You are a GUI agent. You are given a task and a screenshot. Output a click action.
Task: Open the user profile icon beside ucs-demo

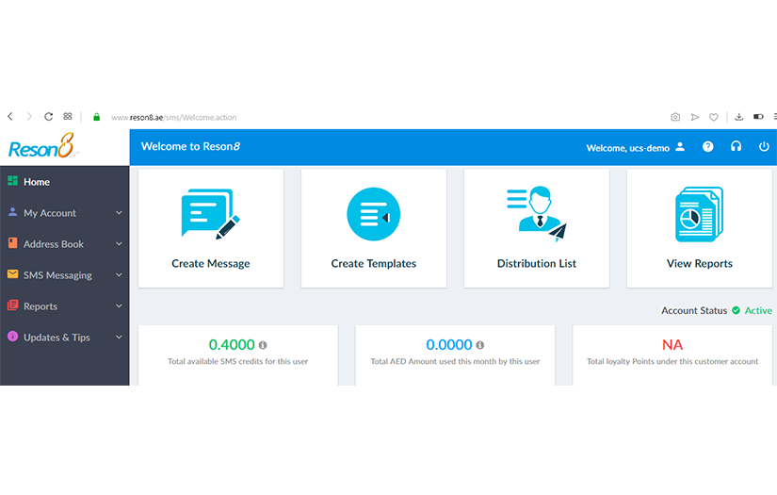coord(680,146)
